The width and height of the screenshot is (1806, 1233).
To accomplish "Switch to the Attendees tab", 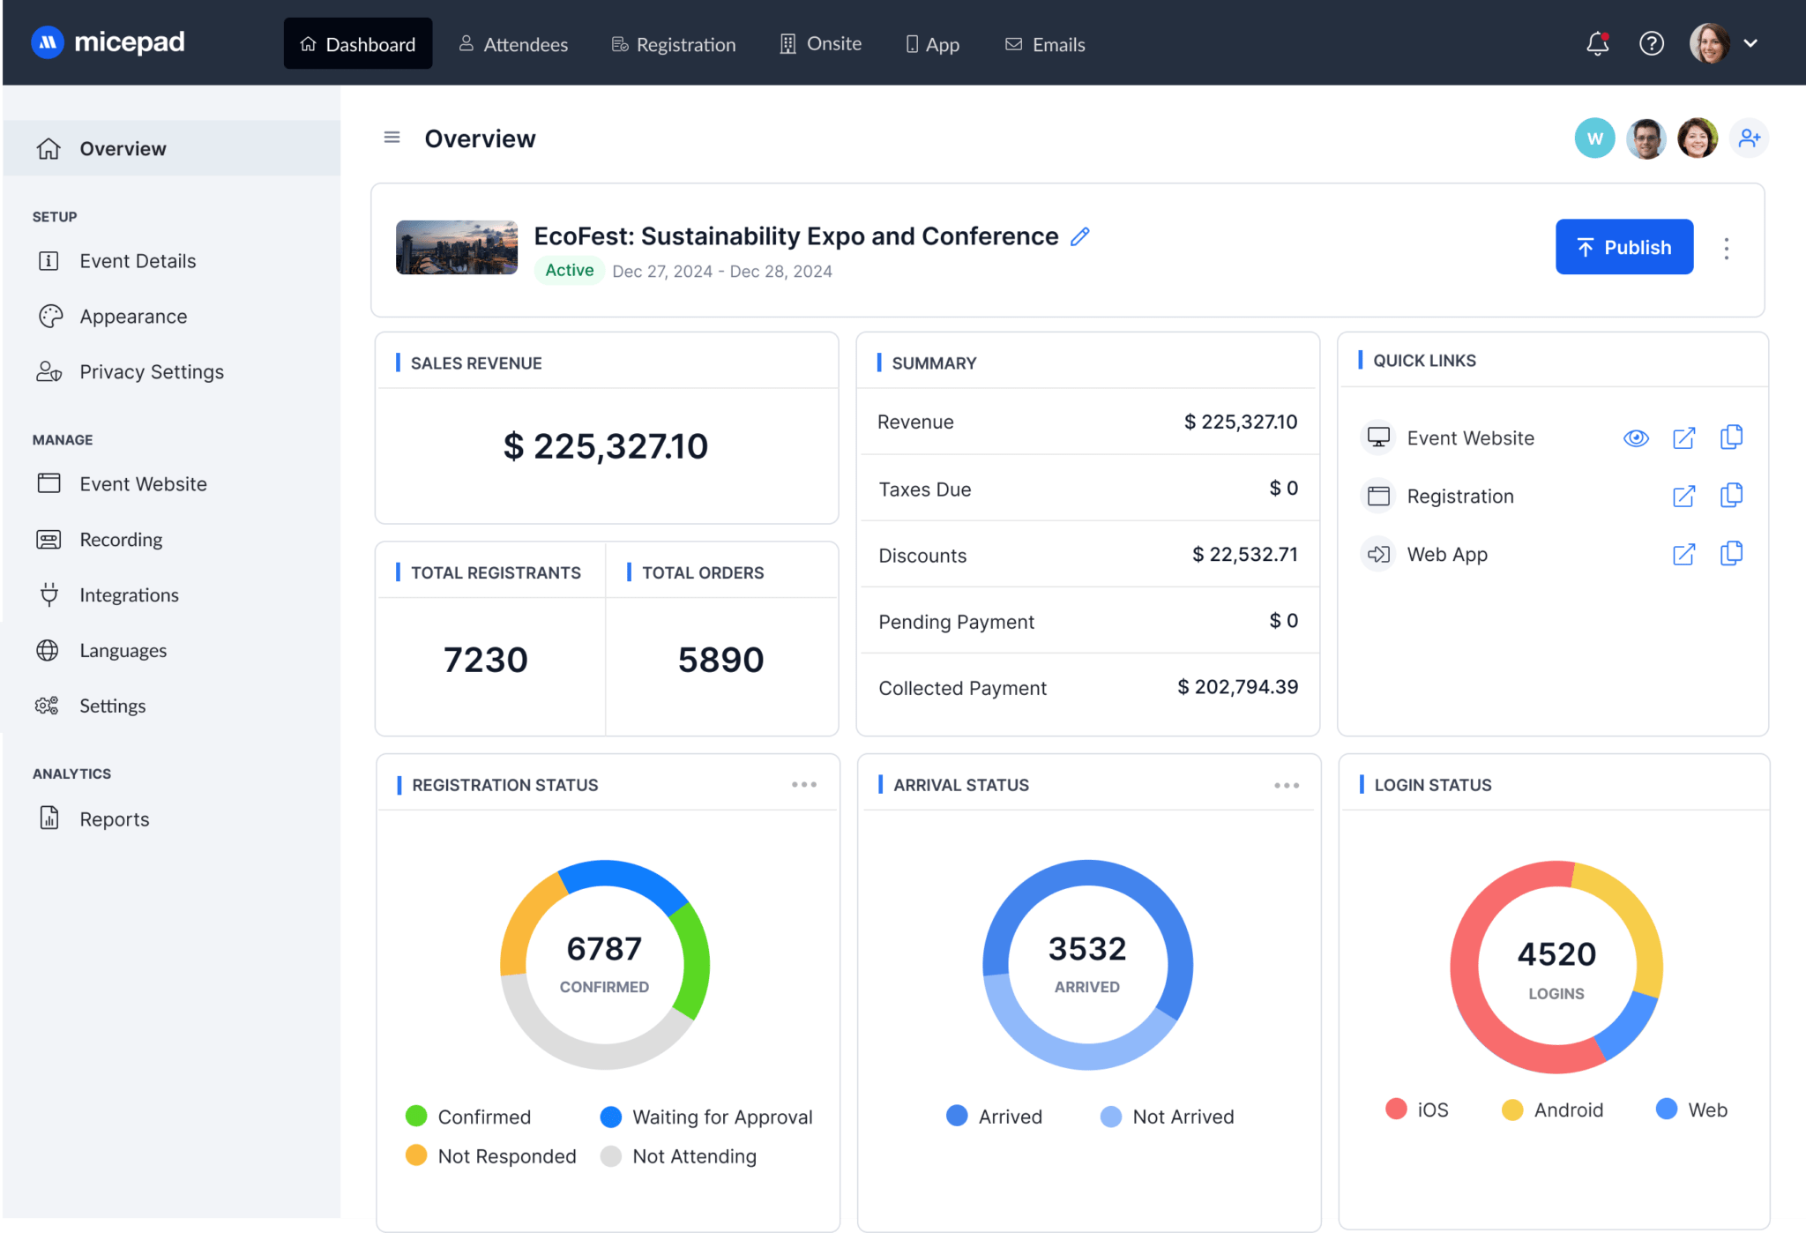I will pos(513,43).
